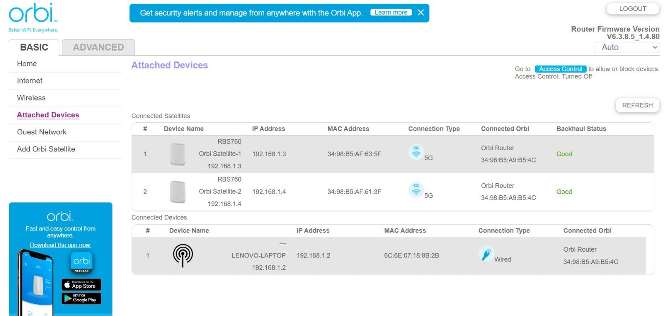This screenshot has height=316, width=669.
Task: Click the Access Control button
Action: (x=560, y=69)
